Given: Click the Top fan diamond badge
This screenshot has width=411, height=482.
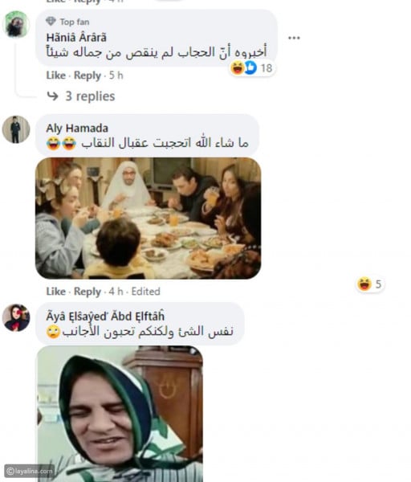Looking at the screenshot, I should point(51,21).
